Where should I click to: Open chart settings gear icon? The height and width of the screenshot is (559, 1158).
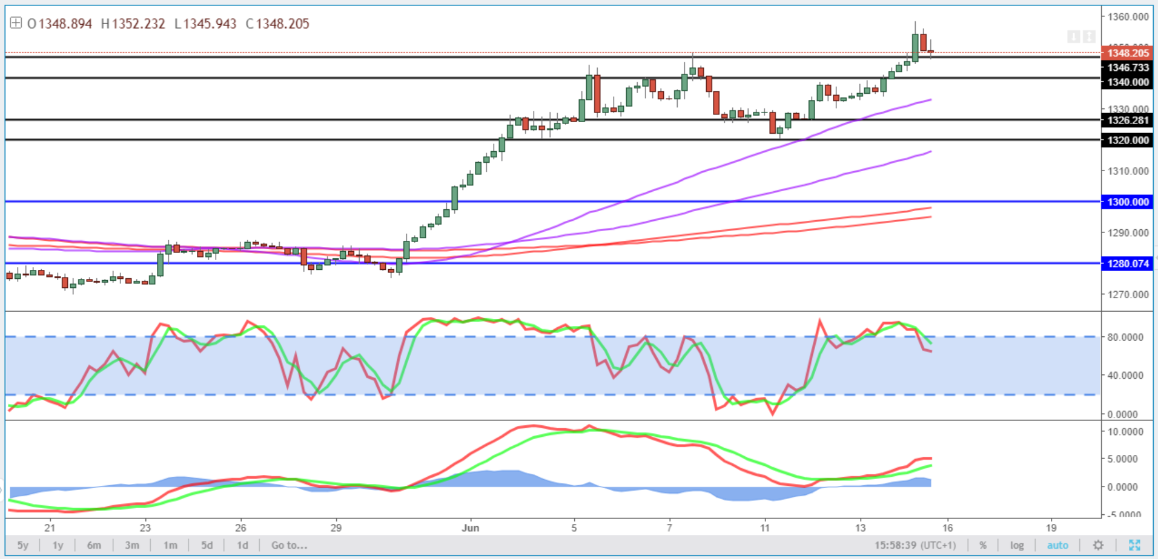coord(1098,545)
